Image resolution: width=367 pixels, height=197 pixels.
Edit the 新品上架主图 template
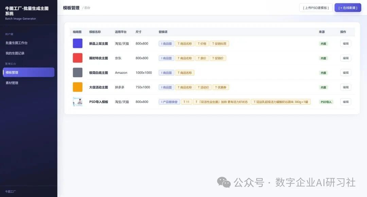pyautogui.click(x=346, y=43)
